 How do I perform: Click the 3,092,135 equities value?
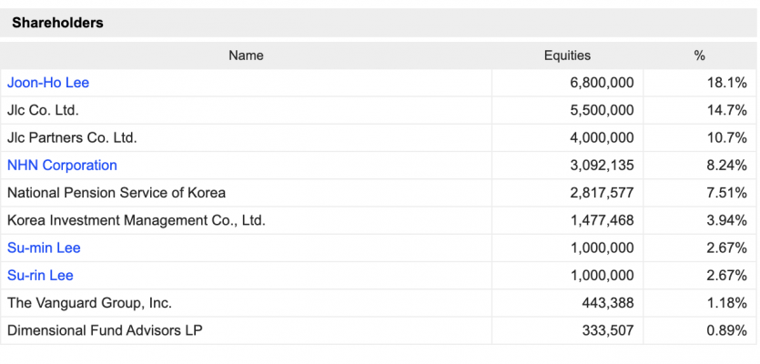tap(602, 166)
